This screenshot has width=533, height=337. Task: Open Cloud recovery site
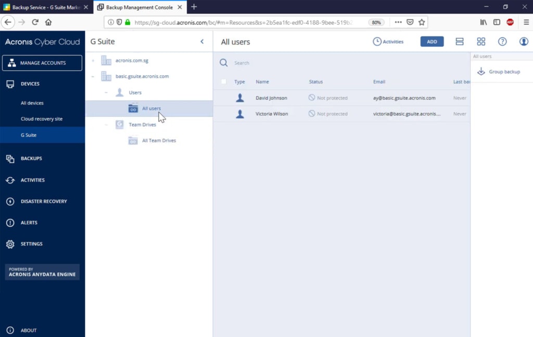pos(42,119)
